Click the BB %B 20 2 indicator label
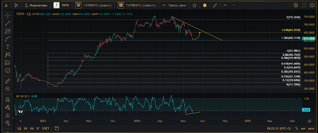The image size is (318, 133). coord(23,96)
